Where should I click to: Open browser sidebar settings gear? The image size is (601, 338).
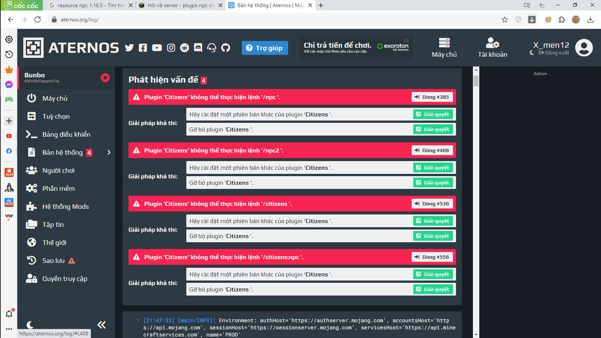pyautogui.click(x=9, y=39)
